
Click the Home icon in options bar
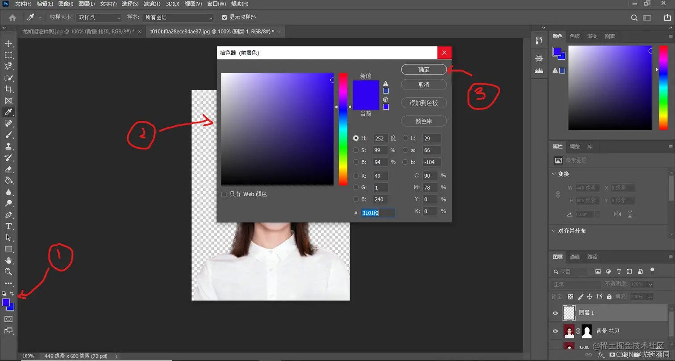pos(12,18)
